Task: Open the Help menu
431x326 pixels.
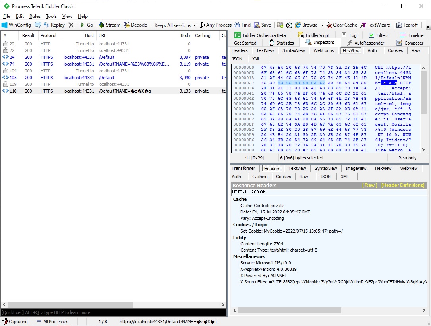Action: 83,16
